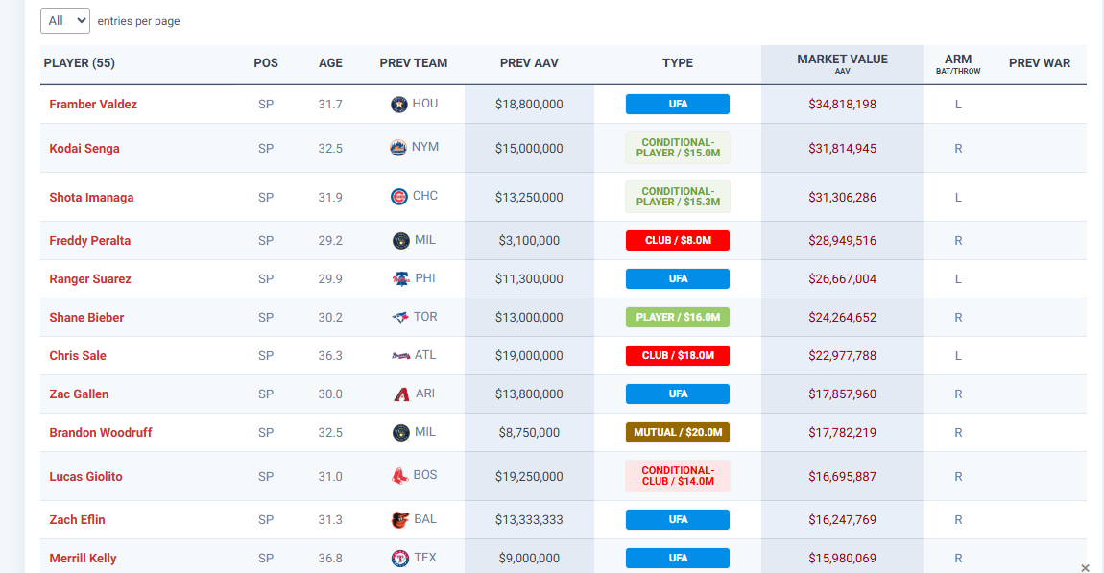The width and height of the screenshot is (1104, 573).
Task: Click the Chris Sale name link
Action: pyautogui.click(x=78, y=356)
